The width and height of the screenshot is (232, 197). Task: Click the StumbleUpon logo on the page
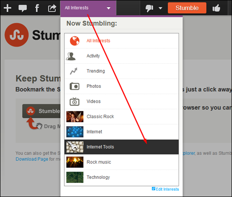pyautogui.click(x=17, y=35)
